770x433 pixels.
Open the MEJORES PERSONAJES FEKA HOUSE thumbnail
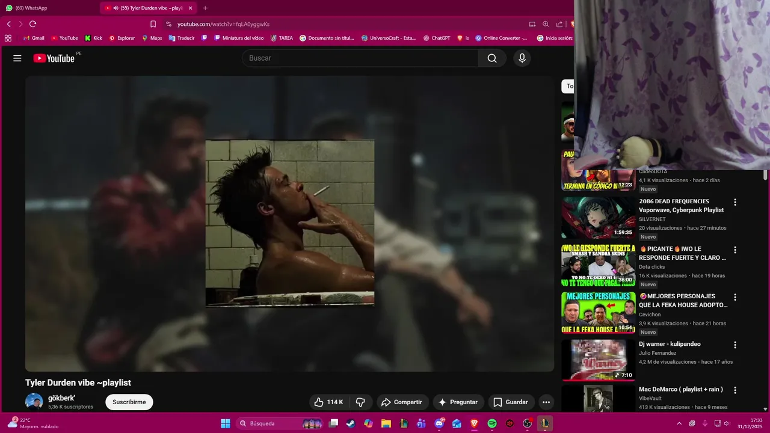[598, 313]
